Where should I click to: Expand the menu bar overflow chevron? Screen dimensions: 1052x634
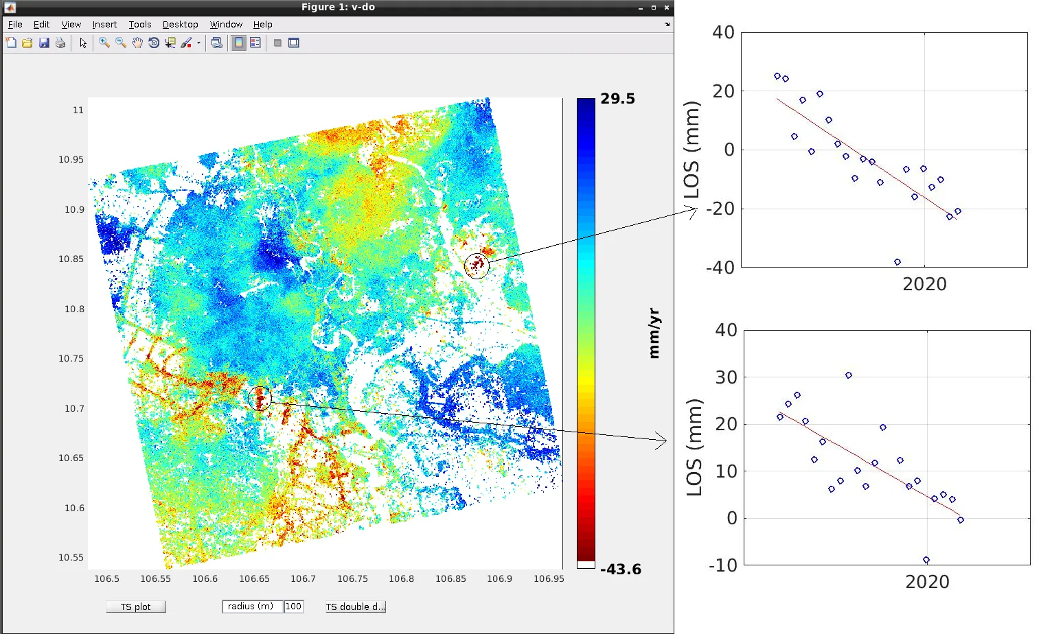point(667,24)
